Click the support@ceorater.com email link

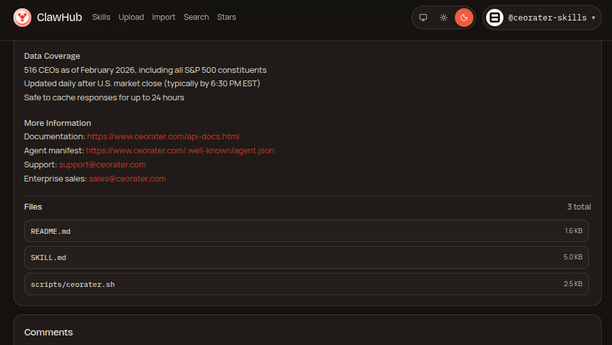tap(102, 165)
